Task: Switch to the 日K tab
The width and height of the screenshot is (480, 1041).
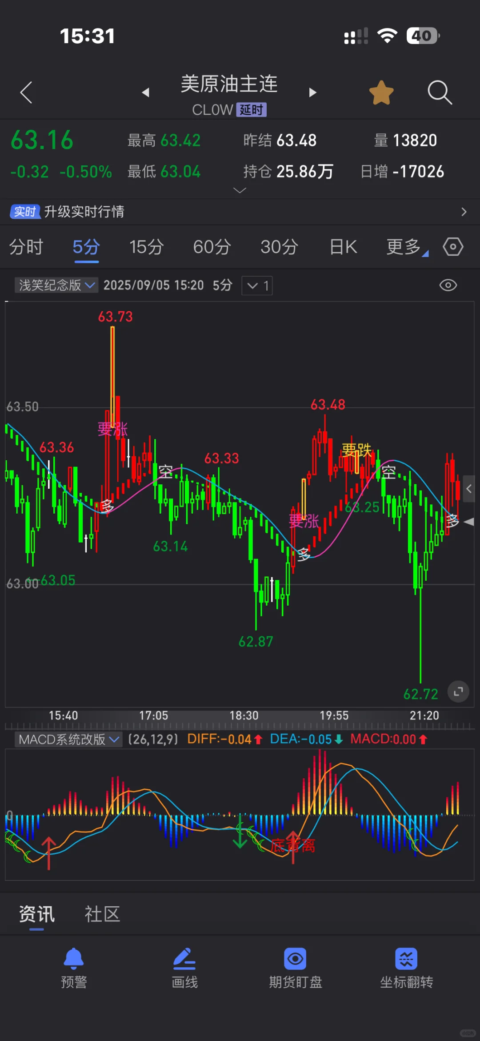Action: pos(344,247)
